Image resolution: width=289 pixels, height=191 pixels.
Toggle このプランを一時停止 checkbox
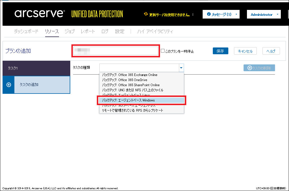pyautogui.click(x=163, y=51)
